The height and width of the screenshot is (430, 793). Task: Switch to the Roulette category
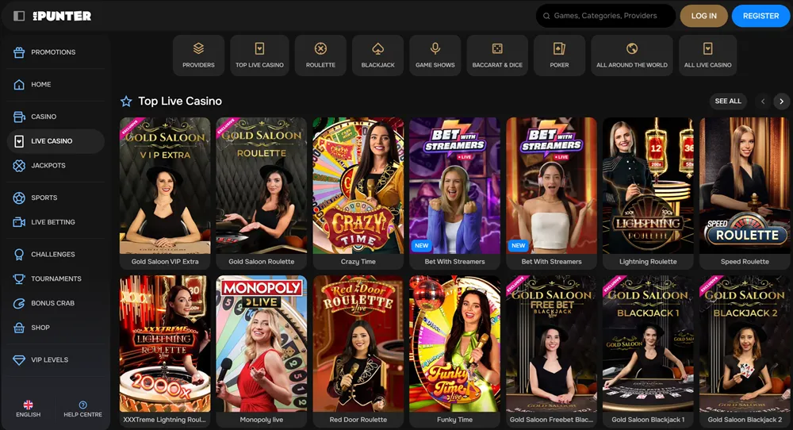click(x=320, y=56)
